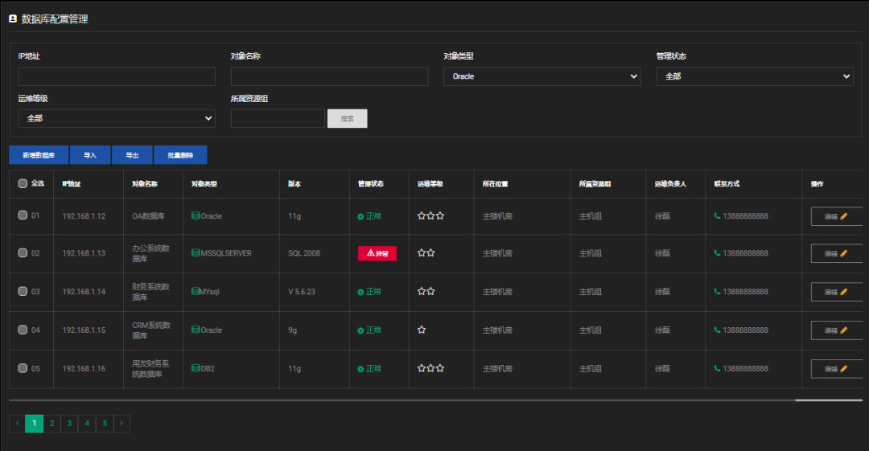Click the 编辑 button in row 04
This screenshot has width=869, height=451.
pos(836,330)
